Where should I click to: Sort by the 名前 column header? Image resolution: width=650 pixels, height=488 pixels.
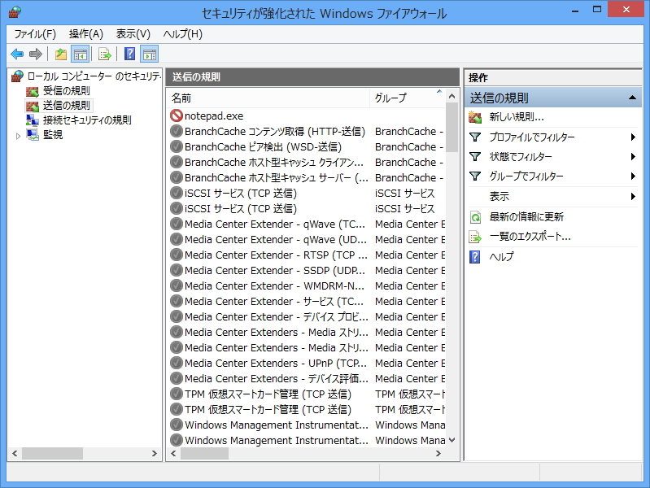tap(268, 98)
